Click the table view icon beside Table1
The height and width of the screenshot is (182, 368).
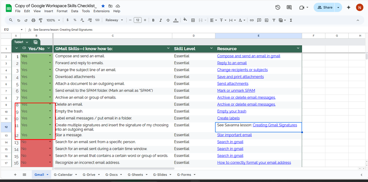click(36, 42)
